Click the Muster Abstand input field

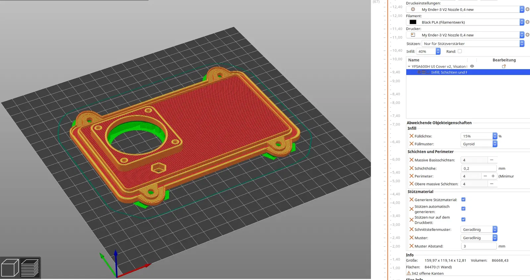[479, 246]
